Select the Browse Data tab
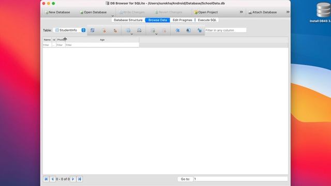Image resolution: width=331 pixels, height=186 pixels. pyautogui.click(x=157, y=20)
